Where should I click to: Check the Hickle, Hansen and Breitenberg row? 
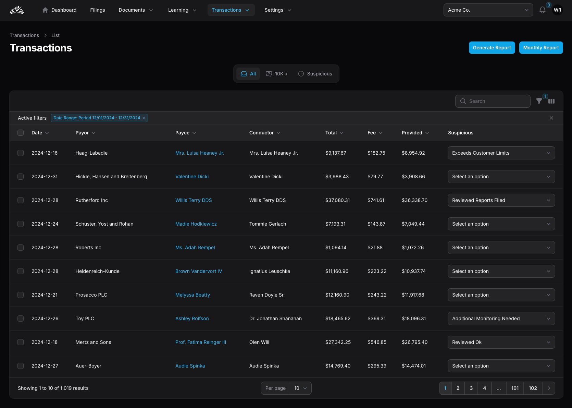[x=21, y=177]
